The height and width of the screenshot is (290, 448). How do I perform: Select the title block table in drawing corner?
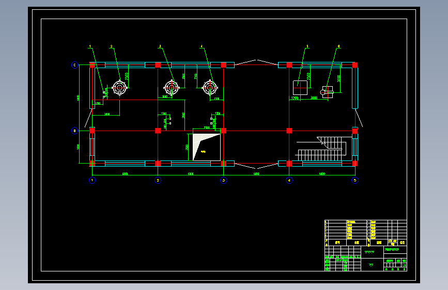click(366, 246)
